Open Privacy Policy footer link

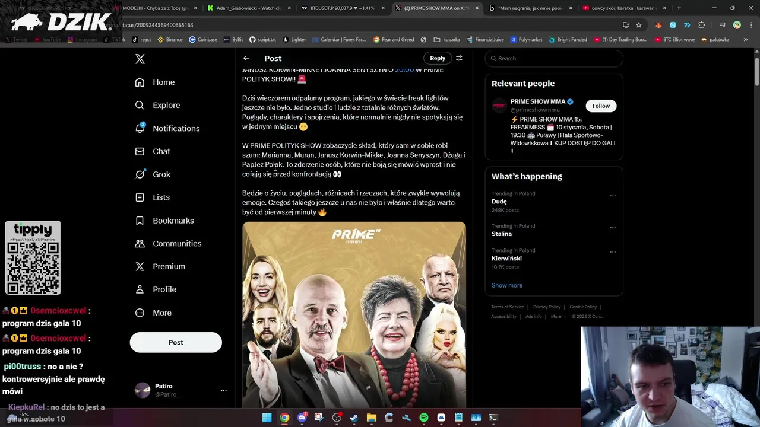547,307
